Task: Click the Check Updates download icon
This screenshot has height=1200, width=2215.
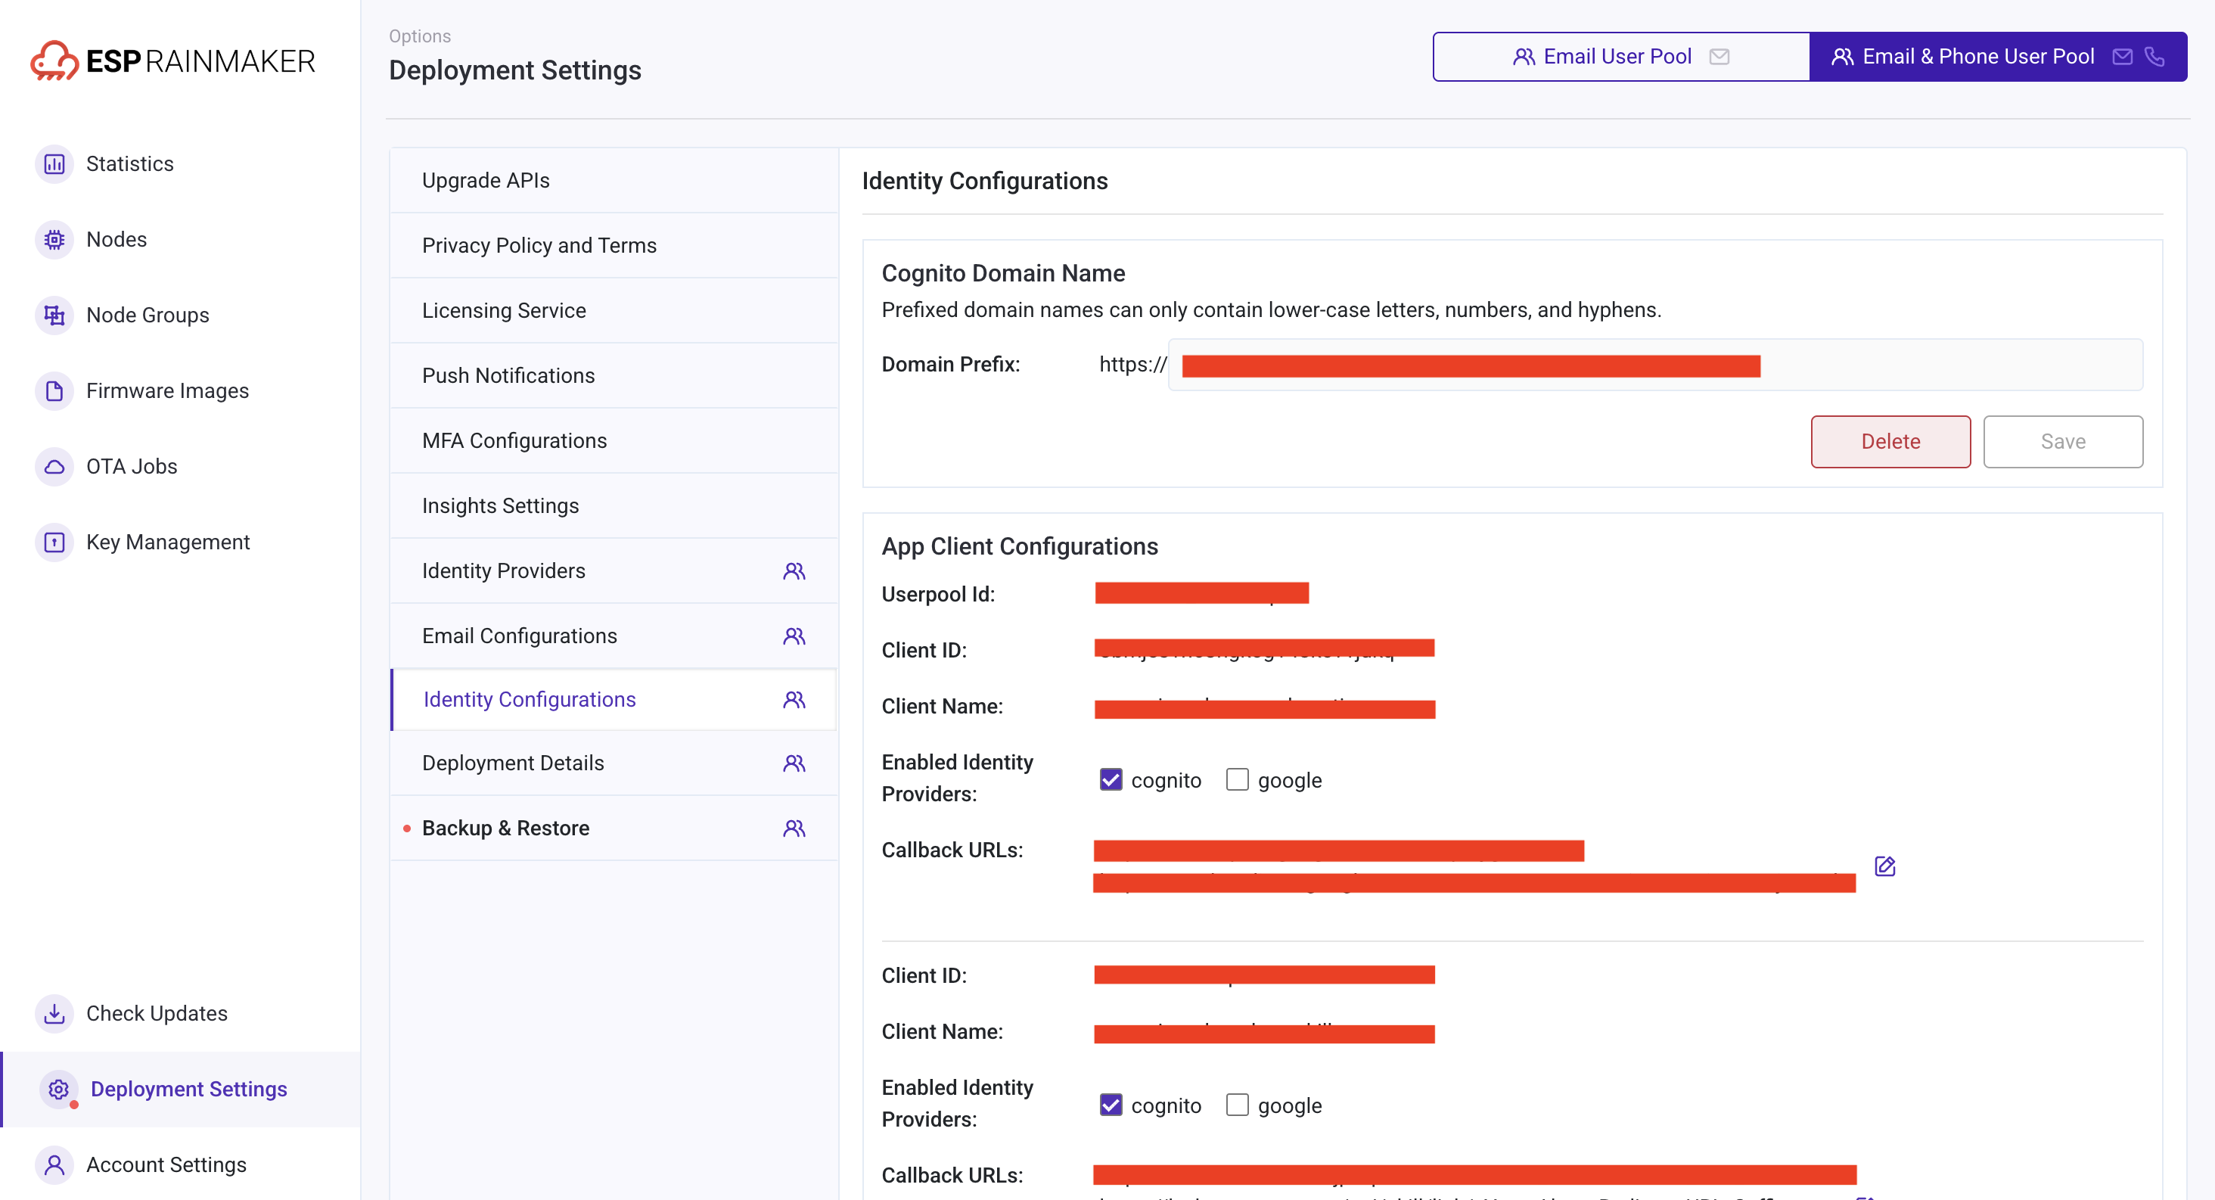Action: [x=54, y=1013]
